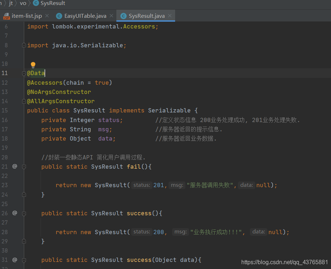Collapse the success(Object data) method at line 31
This screenshot has height=269, width=331.
pos(24,260)
